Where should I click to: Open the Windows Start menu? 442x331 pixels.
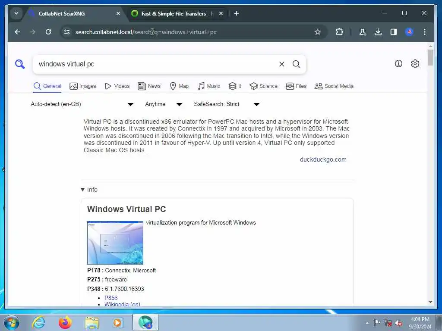point(12,322)
